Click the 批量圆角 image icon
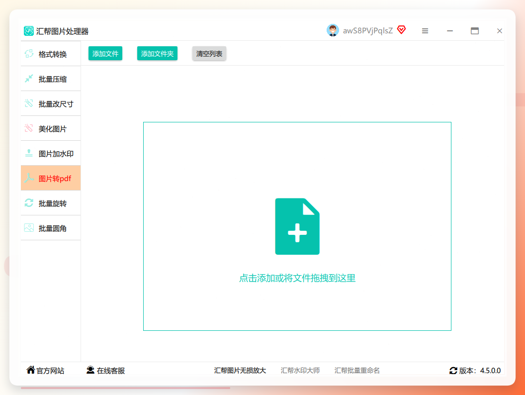The image size is (525, 395). pos(29,228)
